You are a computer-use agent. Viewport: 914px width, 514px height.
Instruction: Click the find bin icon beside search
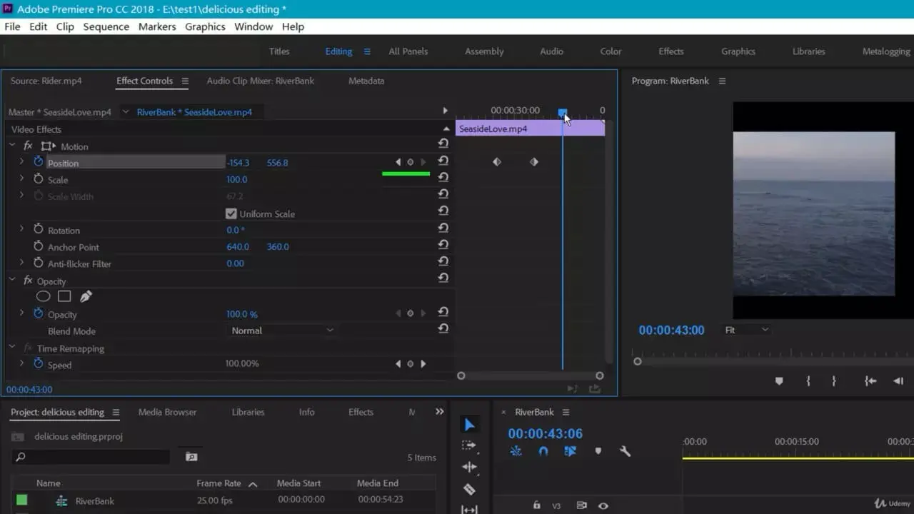pos(191,456)
